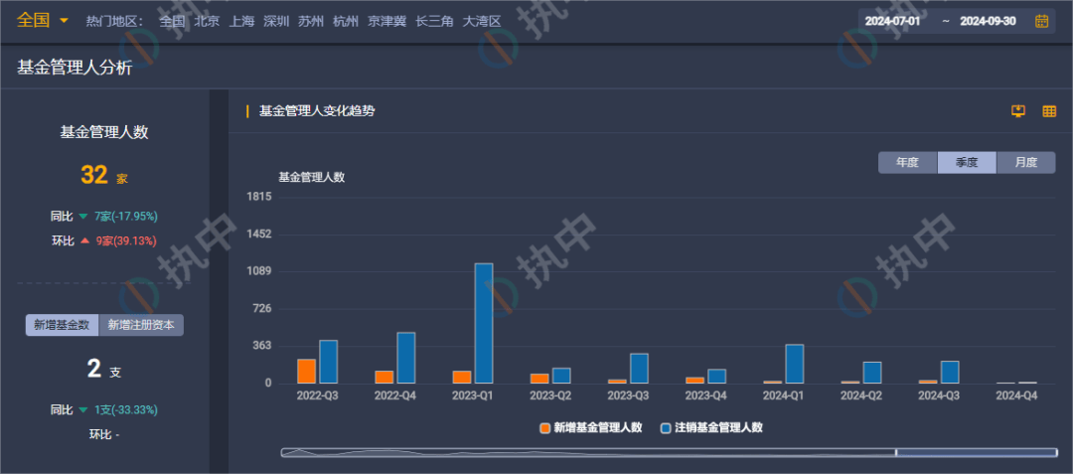Filter by 上海 hot region
1073x474 pixels.
click(240, 21)
